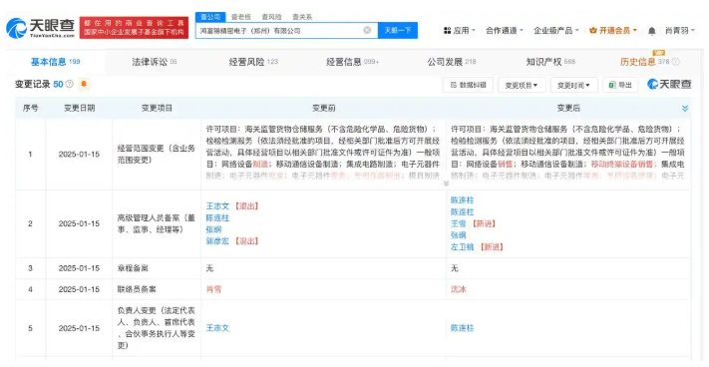709x367 pixels.
Task: Open 王志文 link in row 2 before column
Action: pos(217,206)
